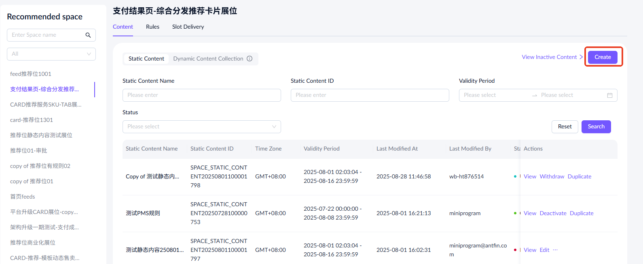Click info icon beside Dynamic Content Collection
Image resolution: width=643 pixels, height=264 pixels.
[250, 59]
